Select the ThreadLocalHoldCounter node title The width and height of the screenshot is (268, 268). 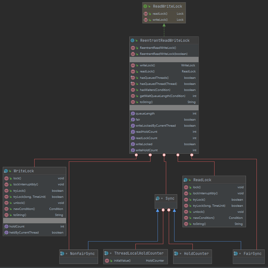[139, 253]
